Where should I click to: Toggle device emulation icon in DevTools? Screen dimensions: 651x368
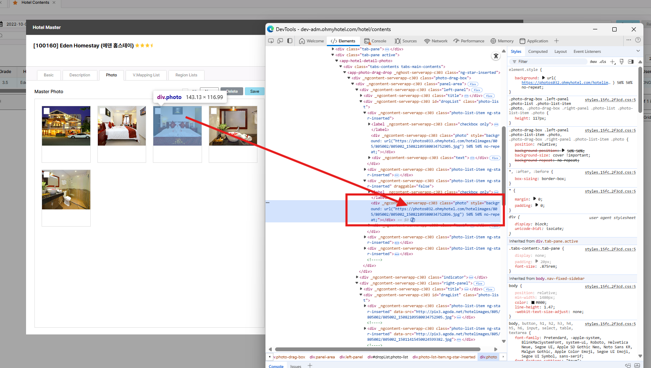(x=280, y=41)
